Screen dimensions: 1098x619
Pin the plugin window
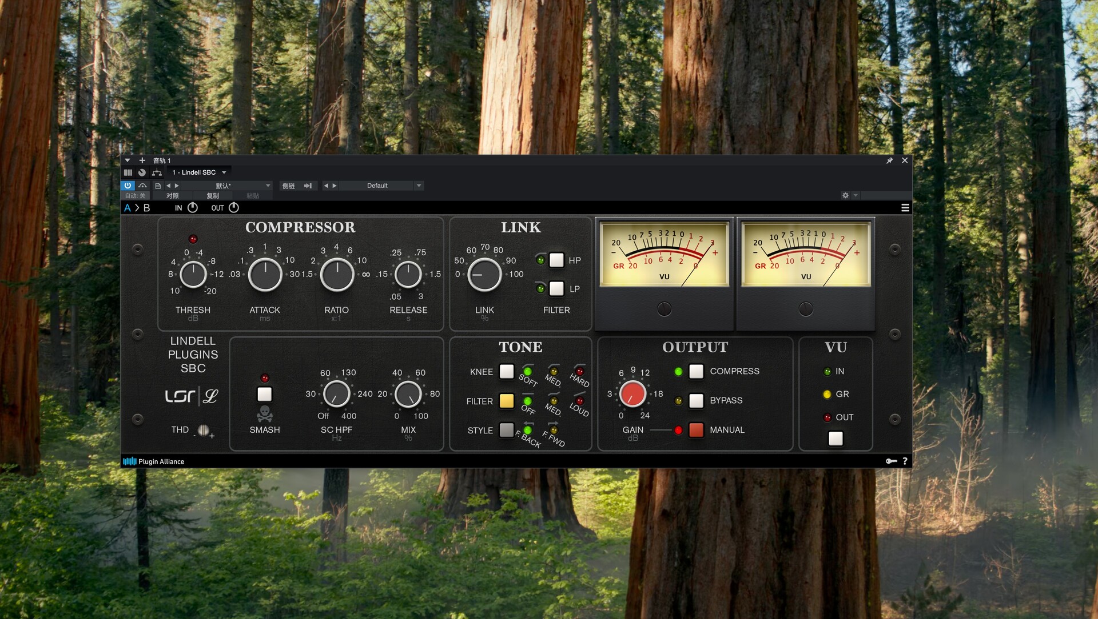[x=889, y=160]
